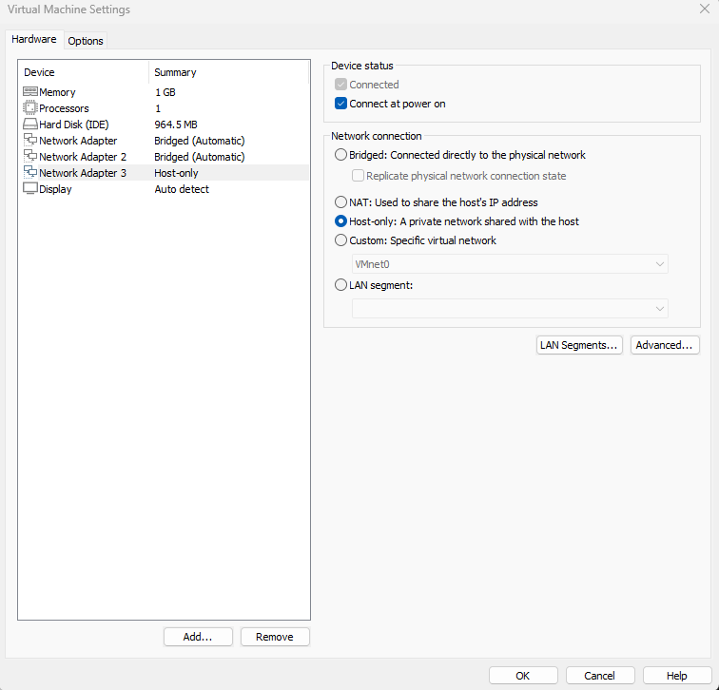
Task: Choose Bridged network connection option
Action: [x=340, y=155]
